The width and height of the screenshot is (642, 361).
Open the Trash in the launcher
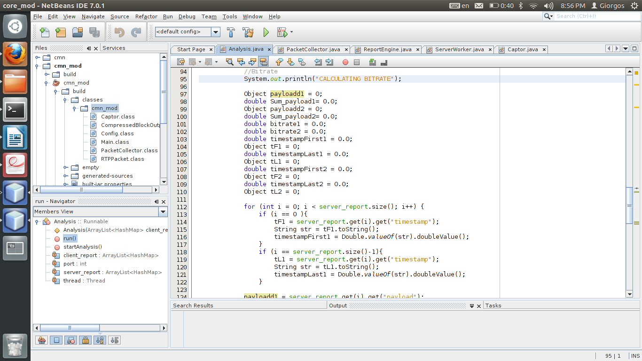(x=15, y=347)
